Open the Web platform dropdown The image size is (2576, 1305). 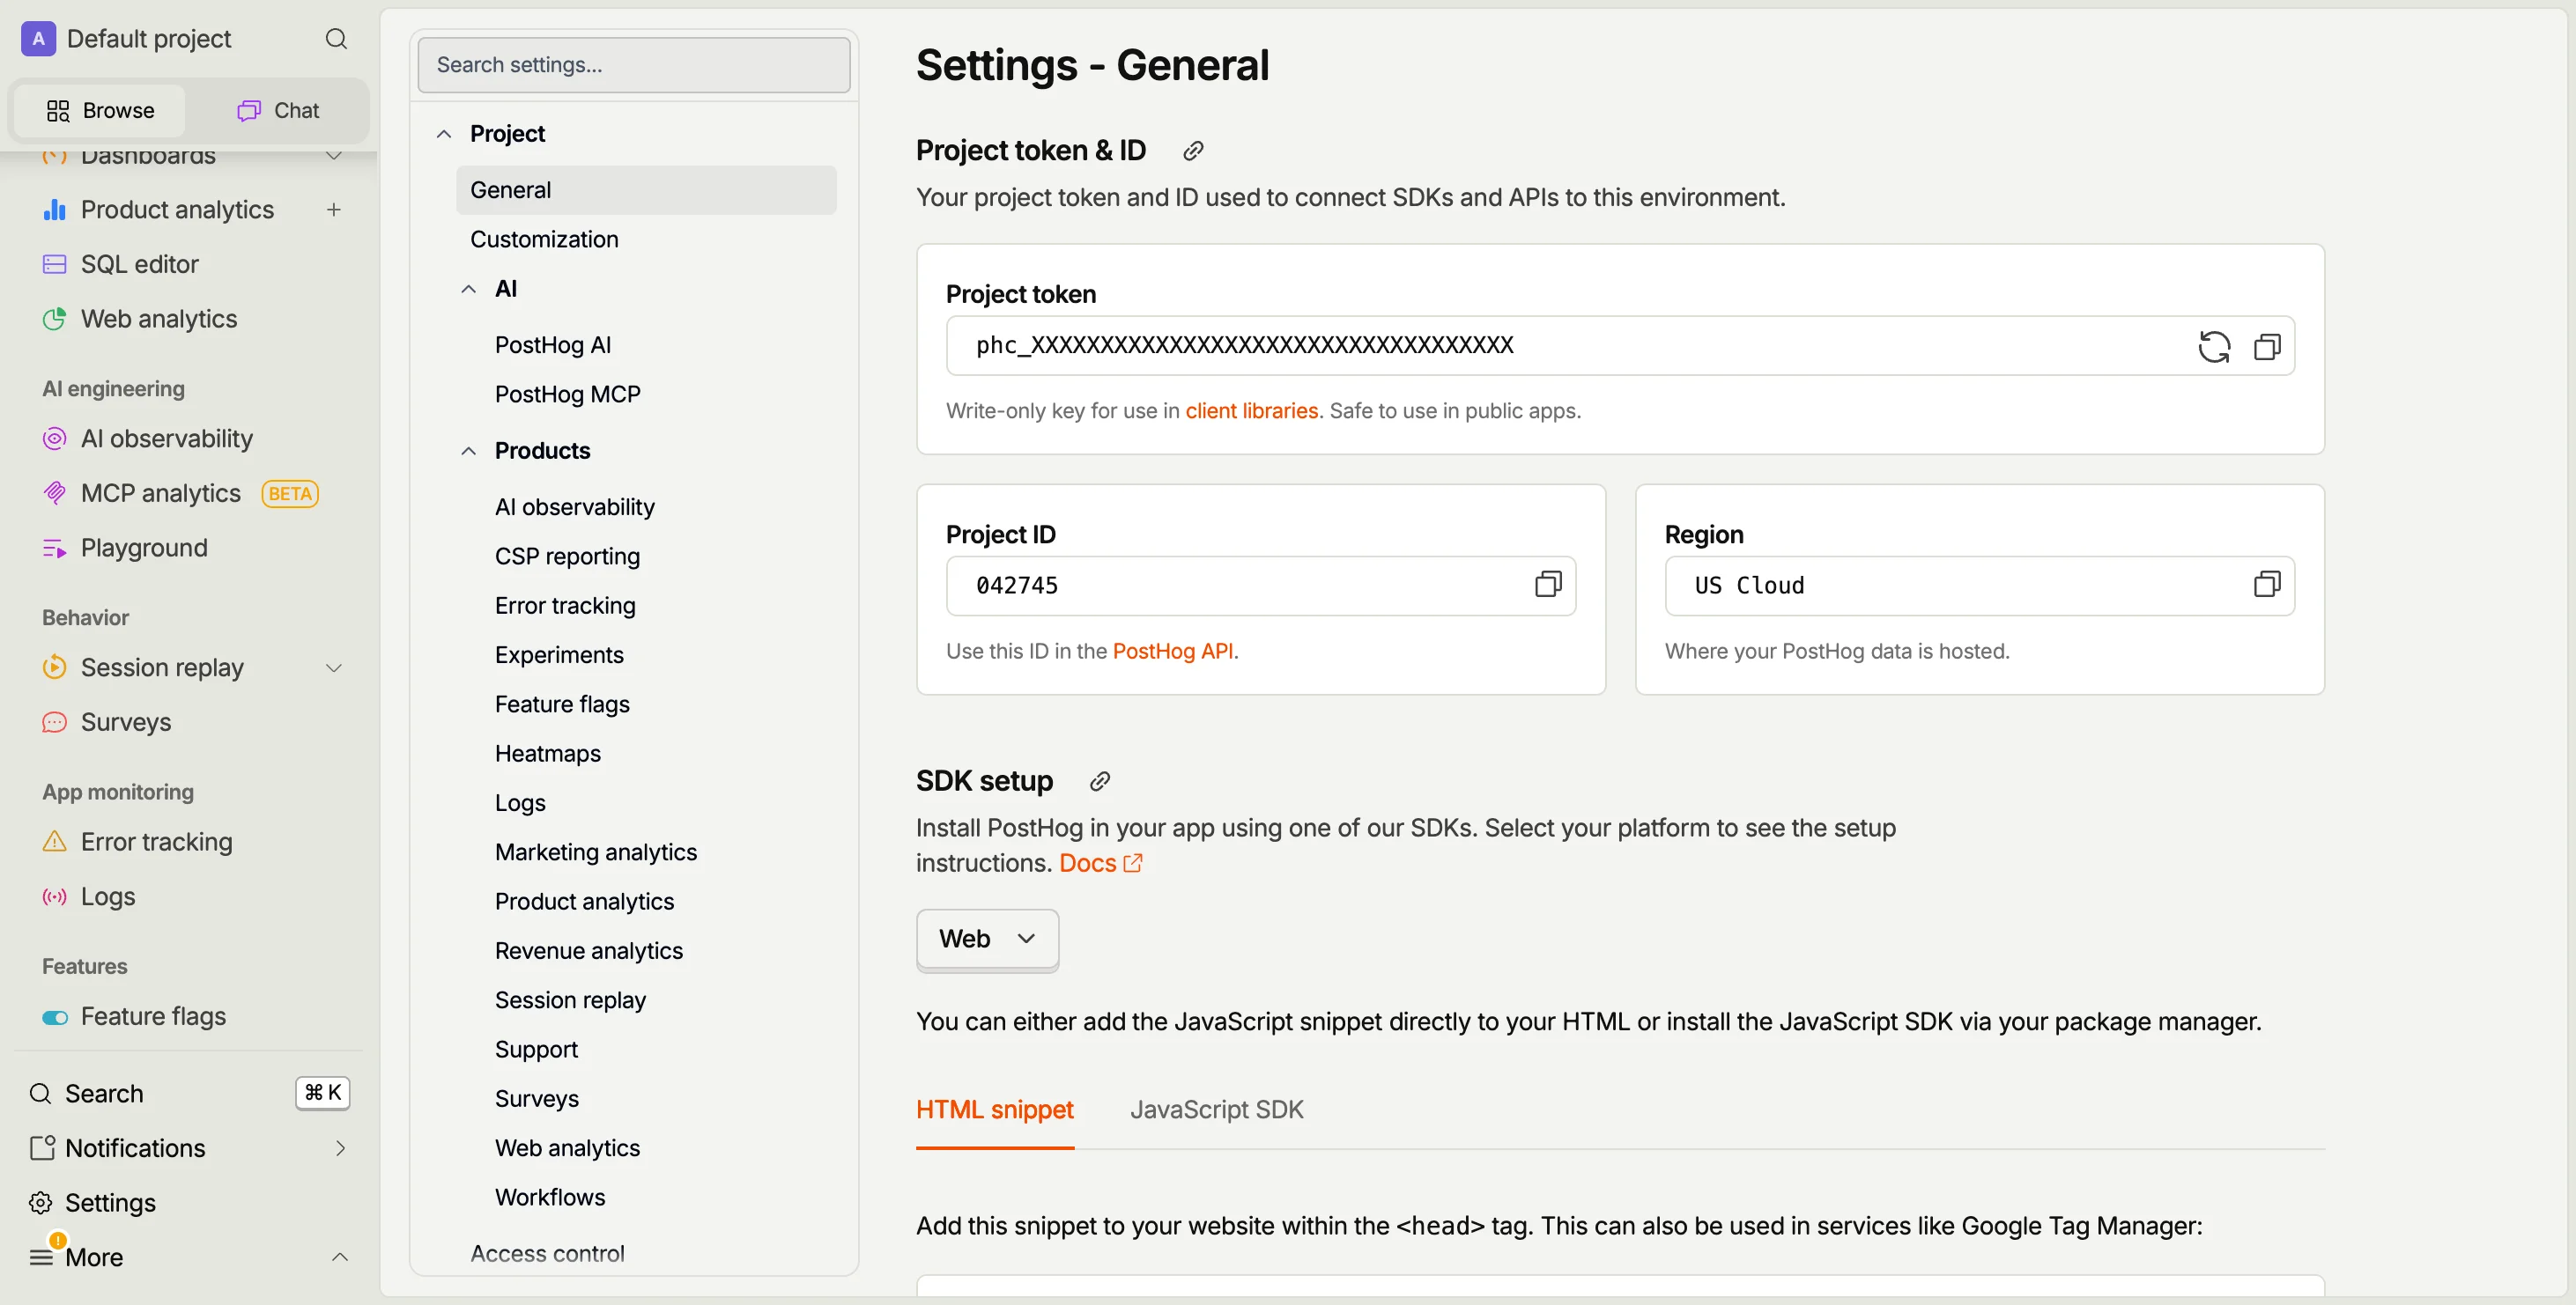987,939
